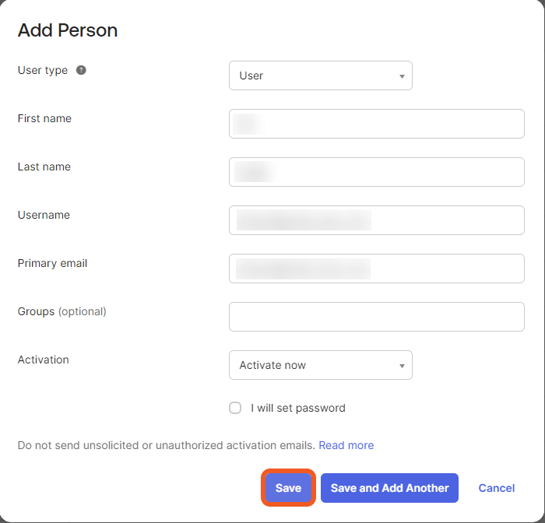Click the Primary email label
545x523 pixels.
tap(52, 263)
